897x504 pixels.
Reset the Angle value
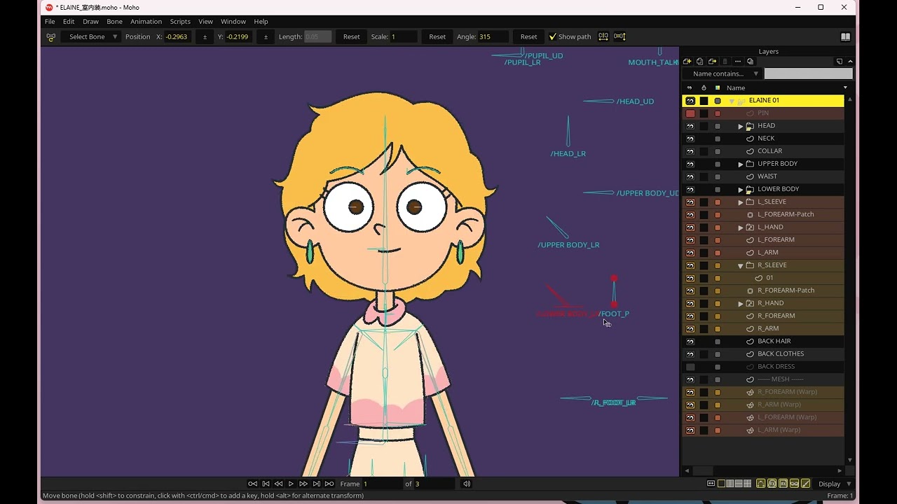click(529, 36)
